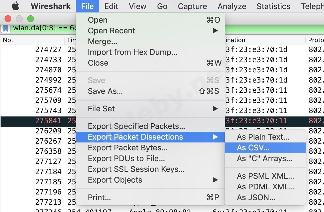This screenshot has width=324, height=212.
Task: Click the No. column header
Action: tap(8, 40)
